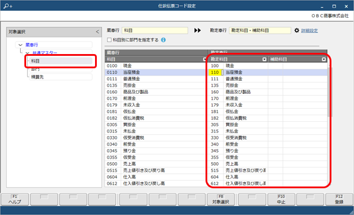Click 勘定科目 code 100 cell
This screenshot has width=354, height=215.
point(216,66)
